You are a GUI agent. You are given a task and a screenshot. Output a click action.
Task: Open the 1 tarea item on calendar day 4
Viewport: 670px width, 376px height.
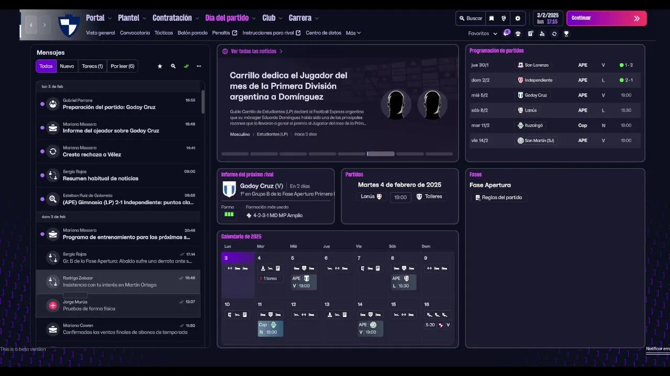coord(270,278)
